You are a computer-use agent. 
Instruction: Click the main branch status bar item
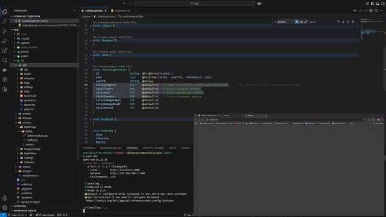click(13, 215)
